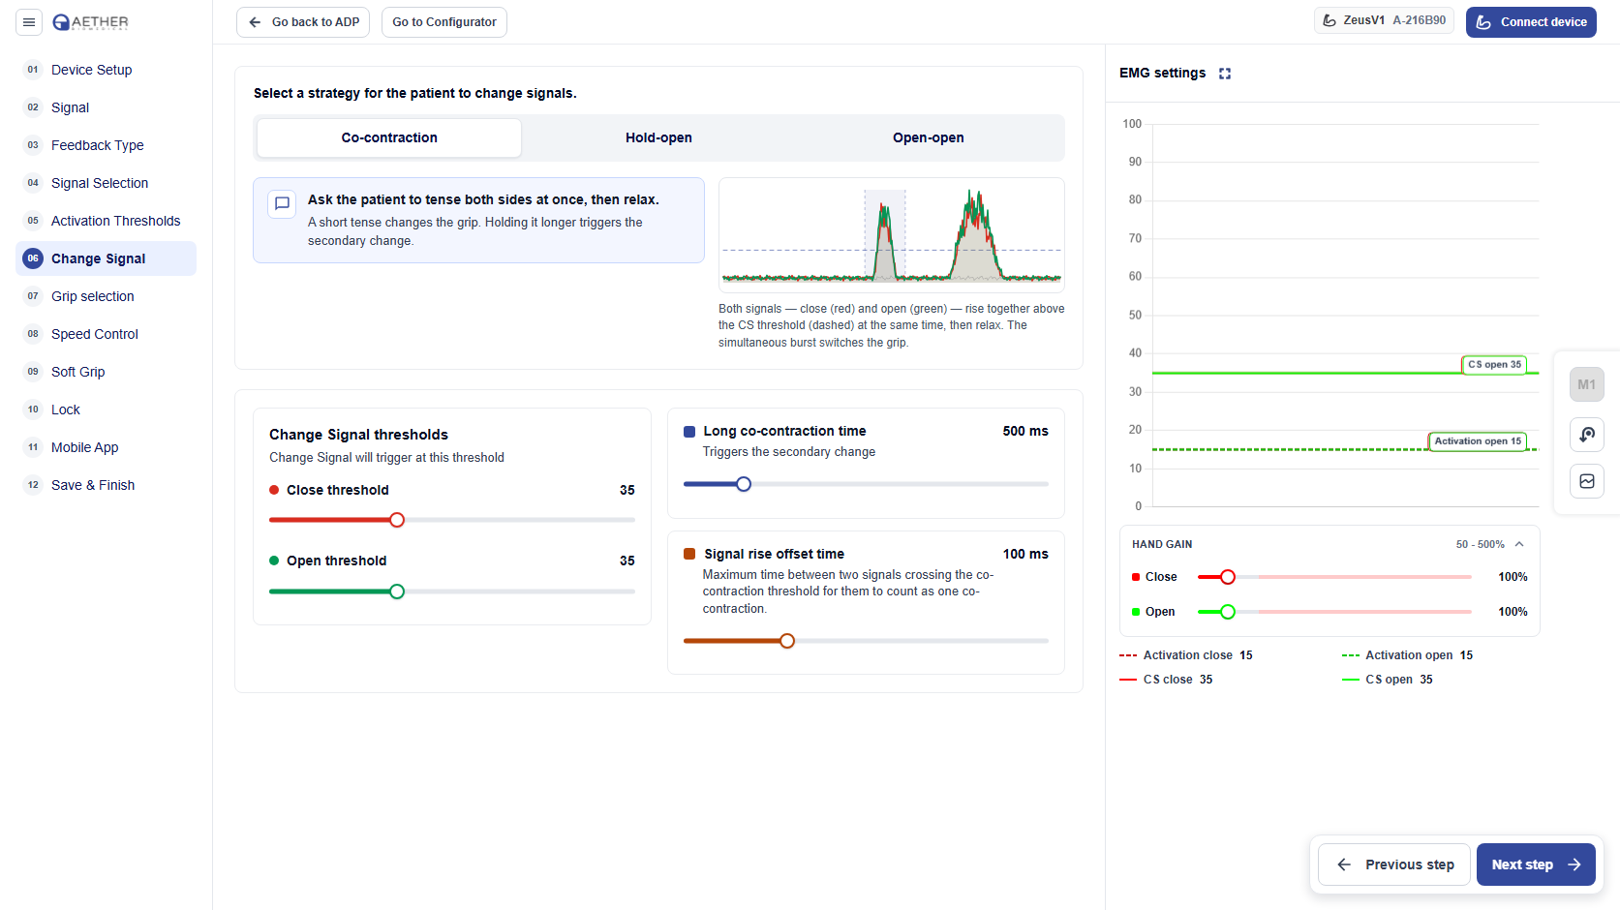Click the M1 mode button
The image size is (1620, 910).
pos(1586,384)
